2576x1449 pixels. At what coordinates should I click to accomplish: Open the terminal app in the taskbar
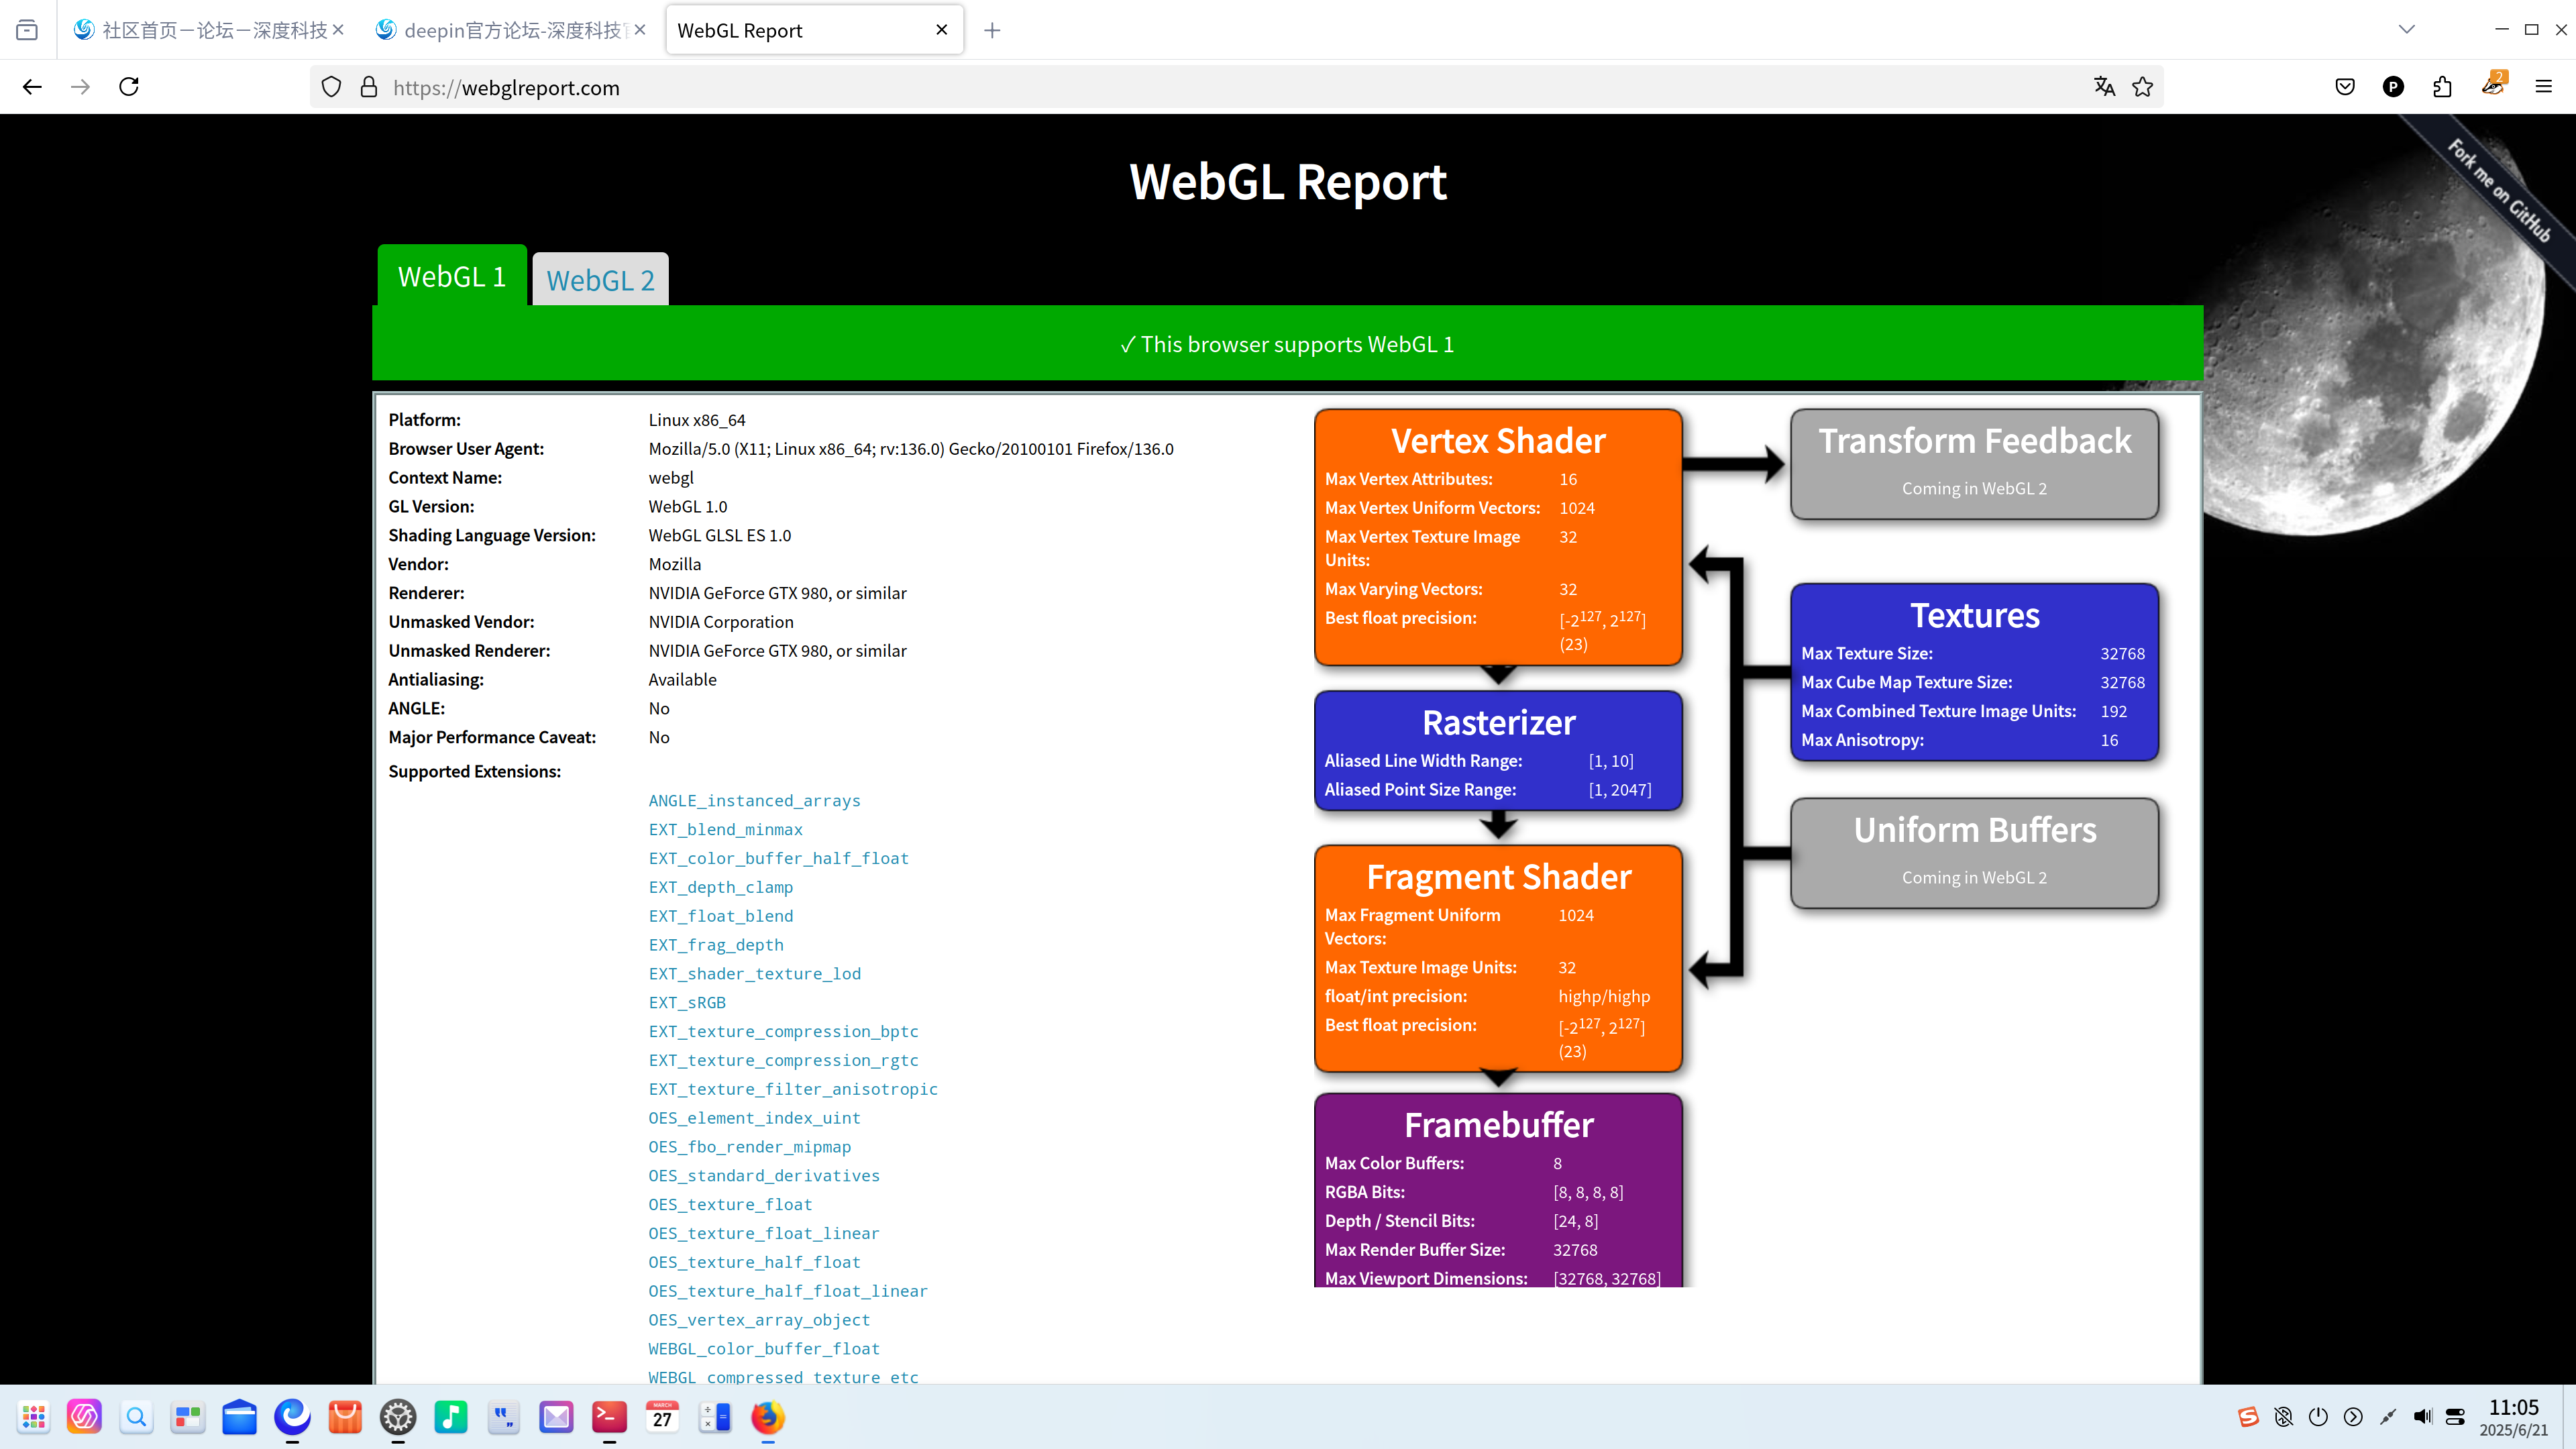click(x=609, y=1417)
